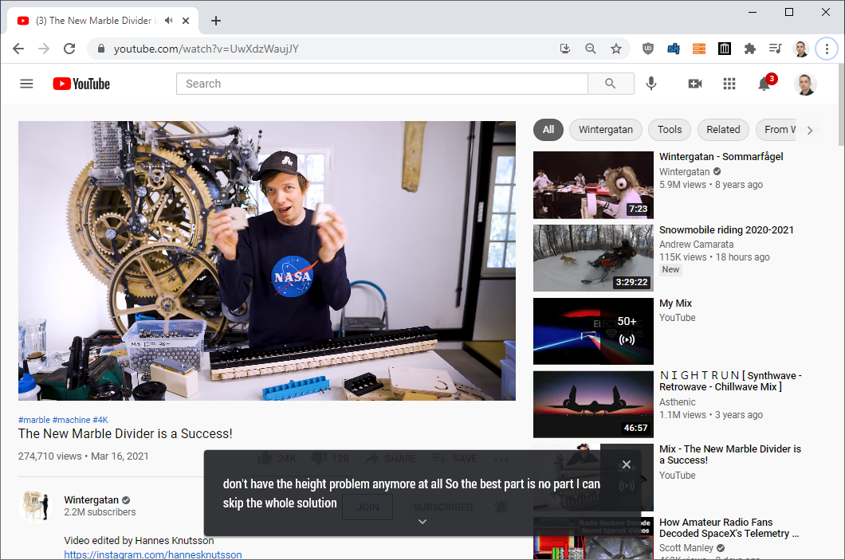
Task: Open the Instagram link for Hannes Knutsson
Action: 152,554
